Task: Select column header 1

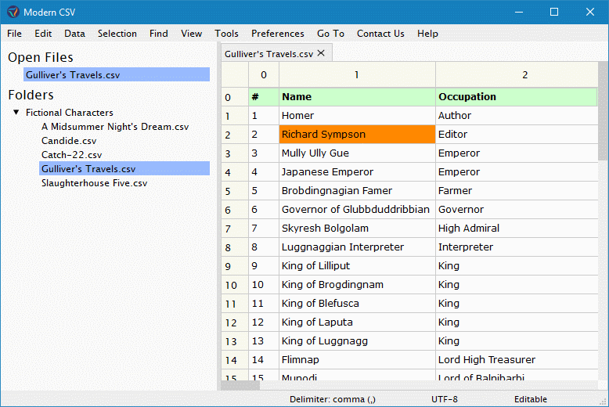Action: (357, 74)
